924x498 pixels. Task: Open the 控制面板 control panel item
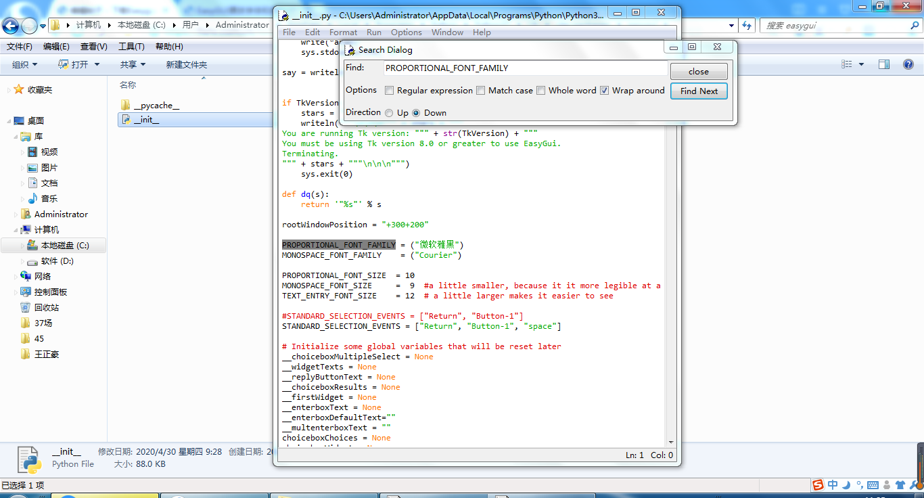(x=43, y=292)
